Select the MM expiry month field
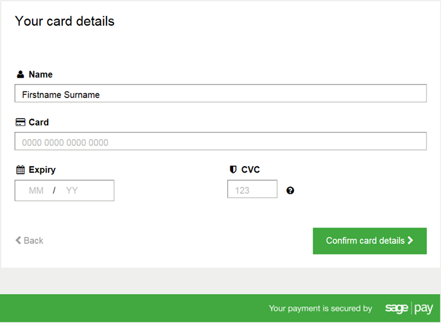441x323 pixels. (37, 190)
